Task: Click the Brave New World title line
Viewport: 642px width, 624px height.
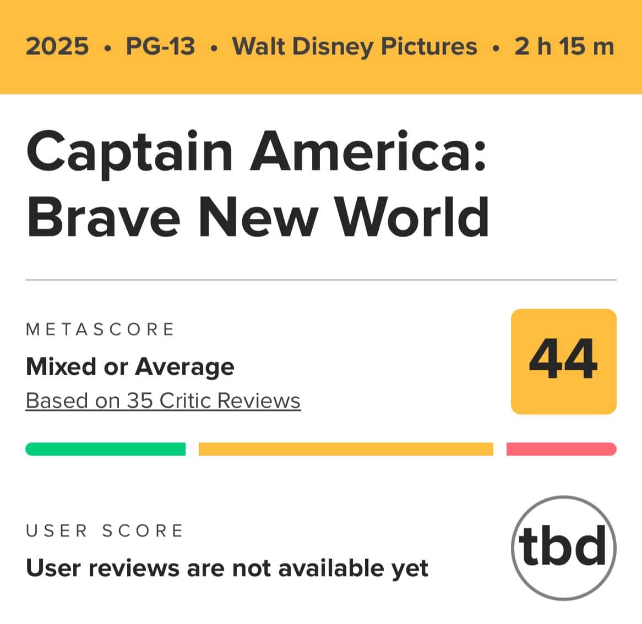Action: click(x=258, y=217)
